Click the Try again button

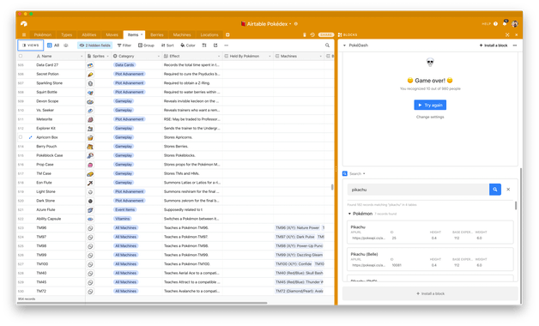click(430, 105)
